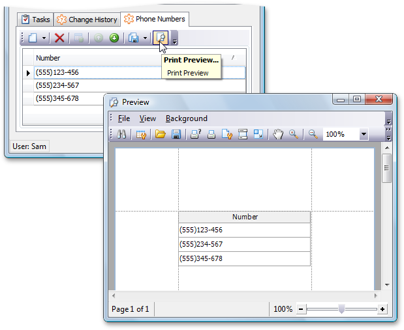Click the 100% status bar zoom label
The image size is (404, 330).
(x=283, y=309)
